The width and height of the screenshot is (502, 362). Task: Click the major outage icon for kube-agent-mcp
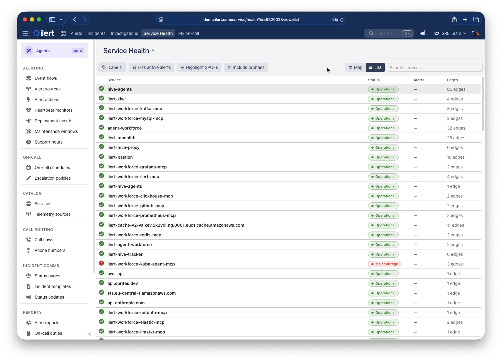pos(101,263)
